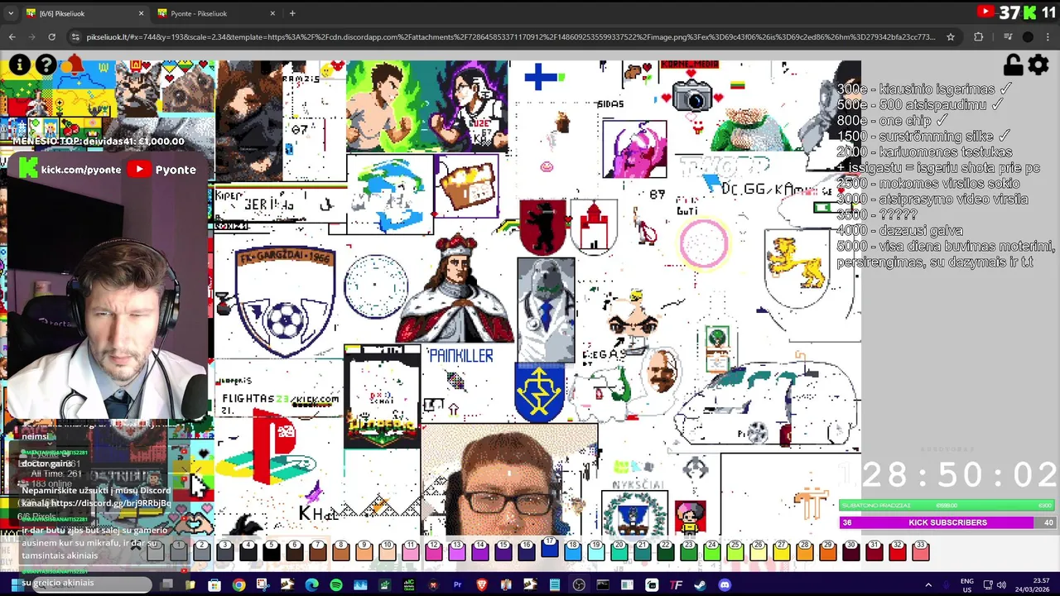Screen dimensions: 1060x596
Task: Pick black color swatch number 5
Action: coord(271,550)
